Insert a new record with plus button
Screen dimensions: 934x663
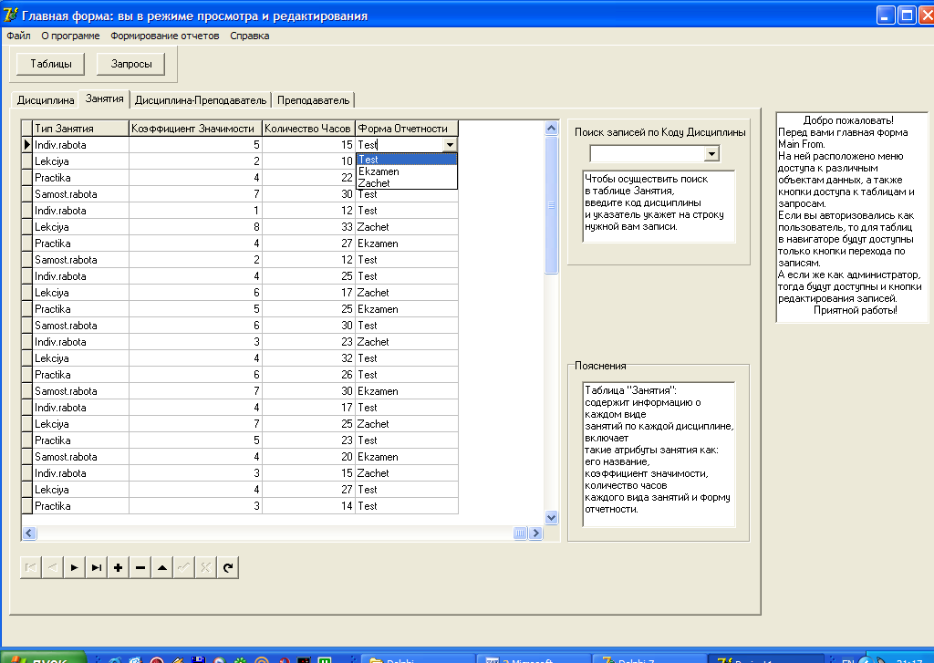[118, 567]
